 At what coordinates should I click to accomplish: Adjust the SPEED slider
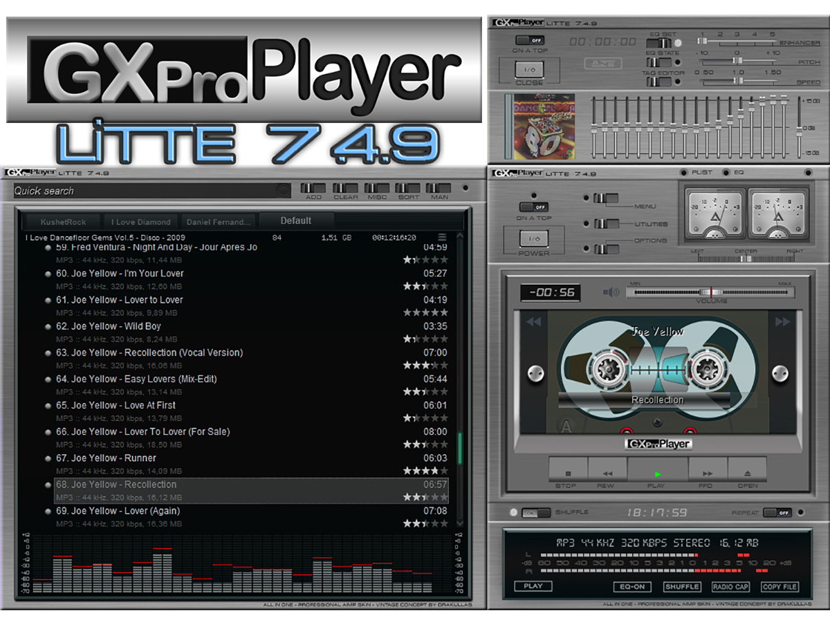pyautogui.click(x=739, y=81)
